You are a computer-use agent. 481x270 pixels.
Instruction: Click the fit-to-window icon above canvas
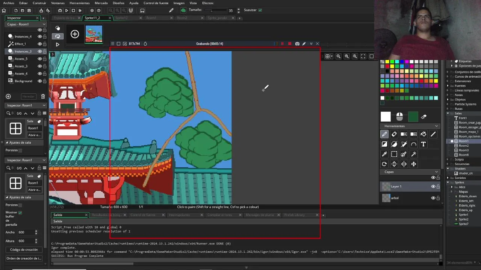point(363,56)
